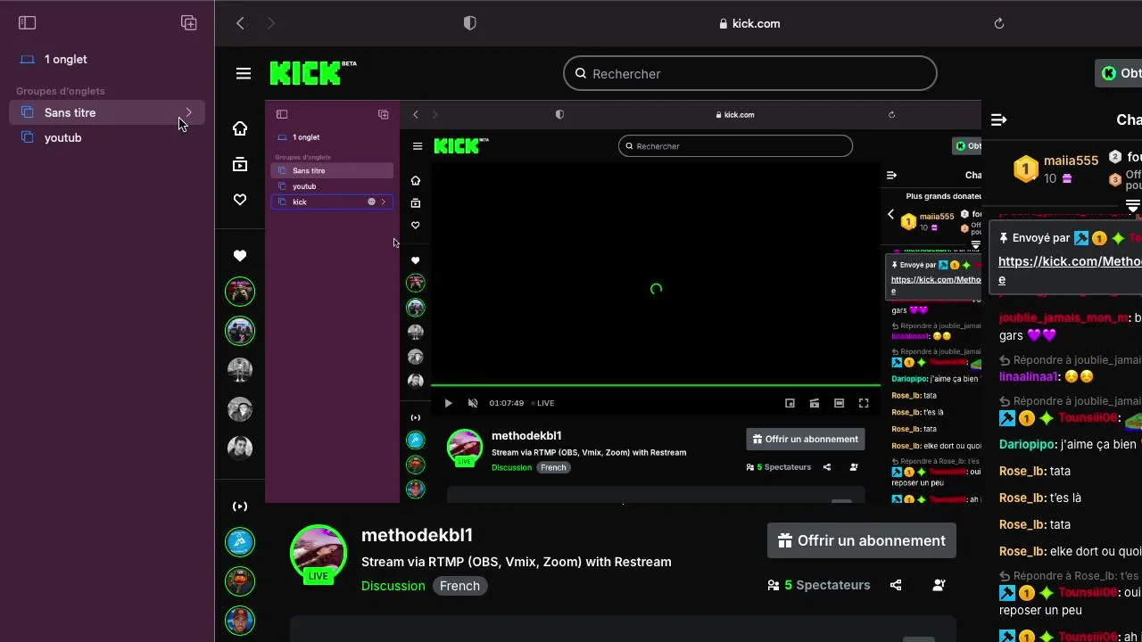1142x642 pixels.
Task: Create a new tab group in Safari sidebar
Action: (189, 23)
